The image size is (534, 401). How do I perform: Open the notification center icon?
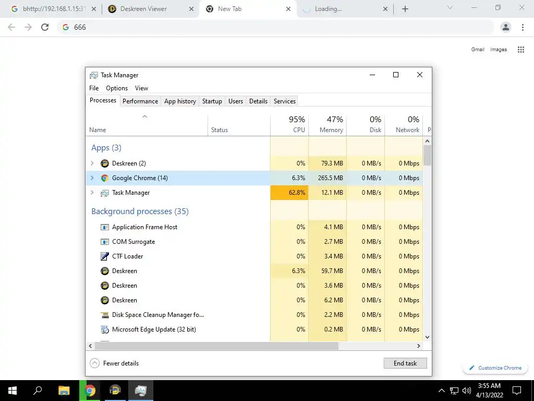point(517,391)
